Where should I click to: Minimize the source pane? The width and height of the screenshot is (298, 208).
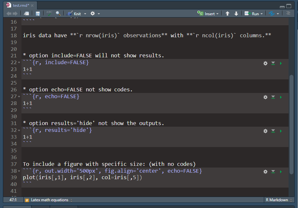click(x=282, y=6)
